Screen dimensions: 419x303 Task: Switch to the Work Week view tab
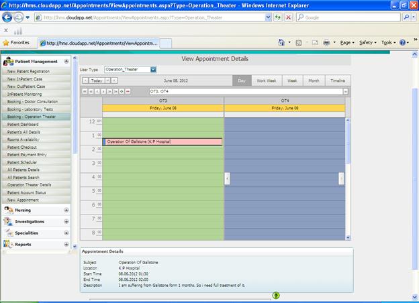pos(266,80)
